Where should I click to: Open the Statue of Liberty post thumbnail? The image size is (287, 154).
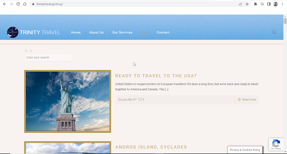point(68,101)
